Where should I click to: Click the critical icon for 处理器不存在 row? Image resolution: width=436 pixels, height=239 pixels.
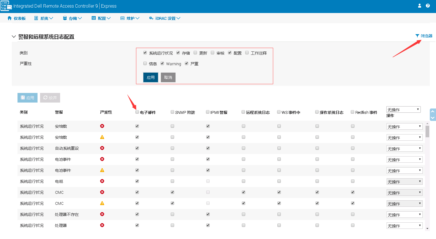[x=102, y=214]
